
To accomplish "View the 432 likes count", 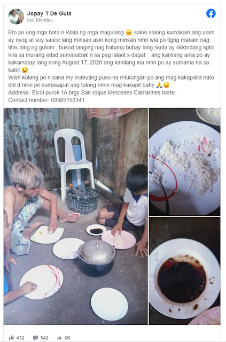I will (x=20, y=338).
